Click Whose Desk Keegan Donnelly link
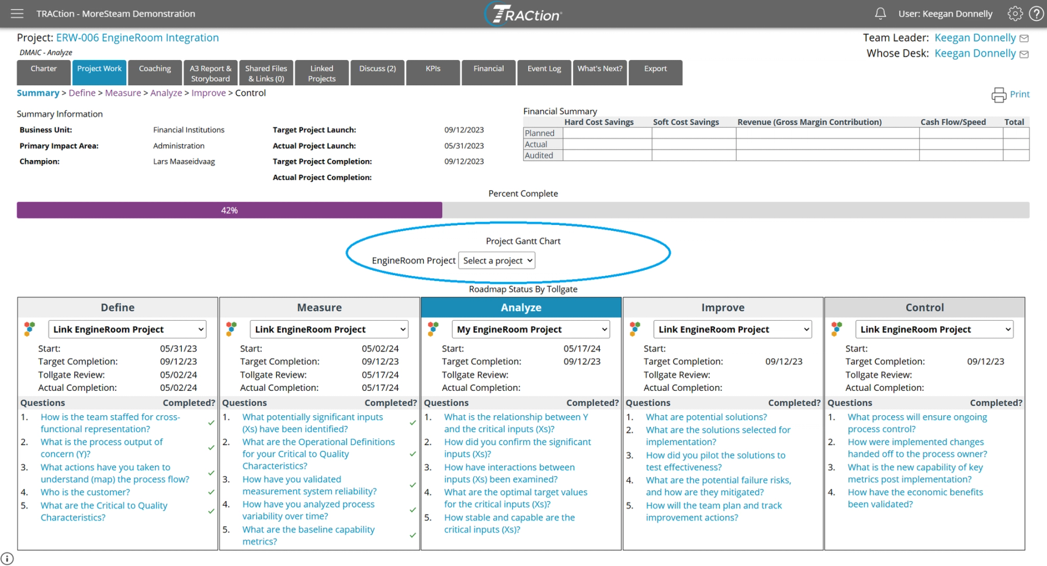 975,54
